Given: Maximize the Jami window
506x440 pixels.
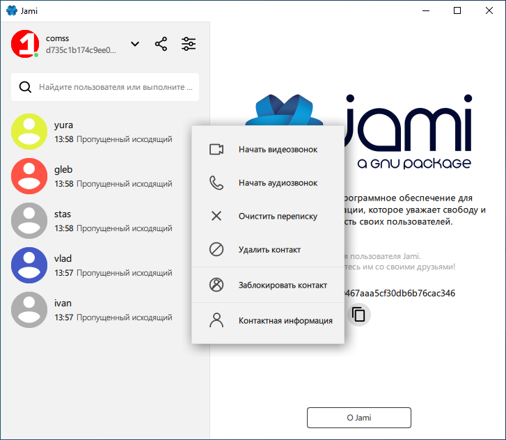Looking at the screenshot, I should pos(457,10).
